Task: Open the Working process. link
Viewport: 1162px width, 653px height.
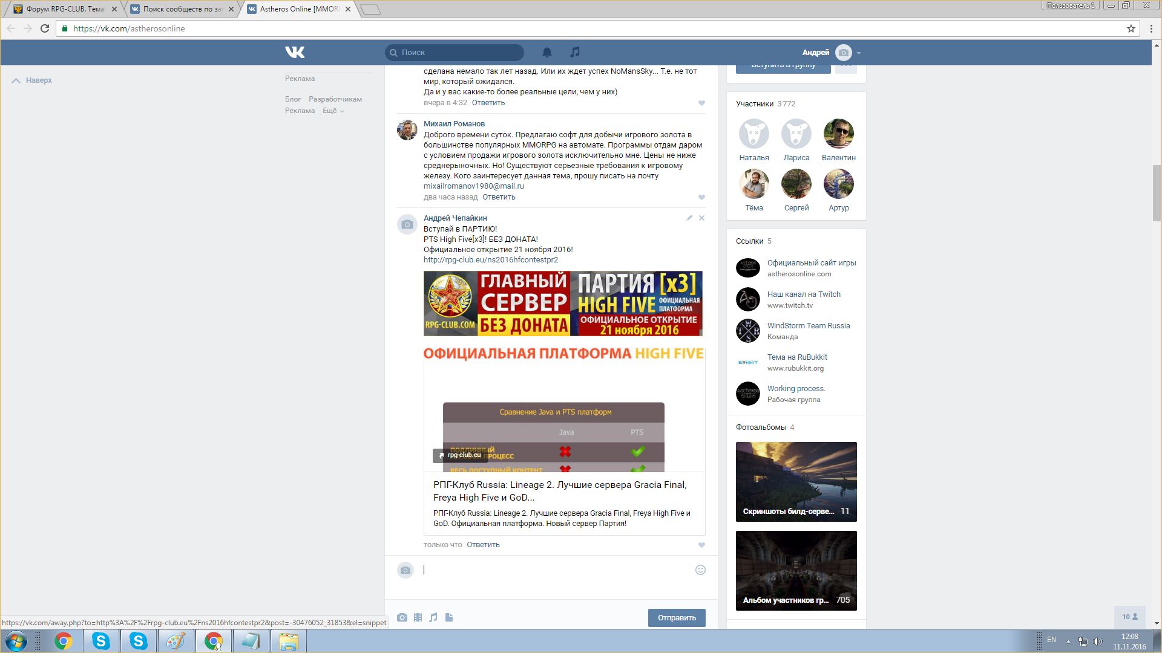Action: point(796,389)
